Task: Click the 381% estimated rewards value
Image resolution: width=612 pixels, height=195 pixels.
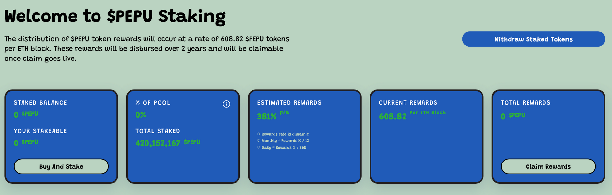Action: (267, 116)
